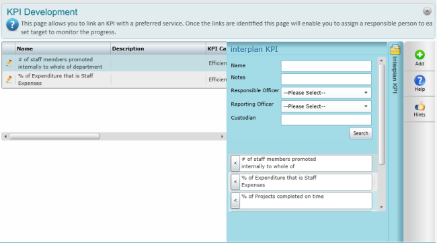Sort by the Description column header
This screenshot has height=243, width=437.
pyautogui.click(x=158, y=48)
